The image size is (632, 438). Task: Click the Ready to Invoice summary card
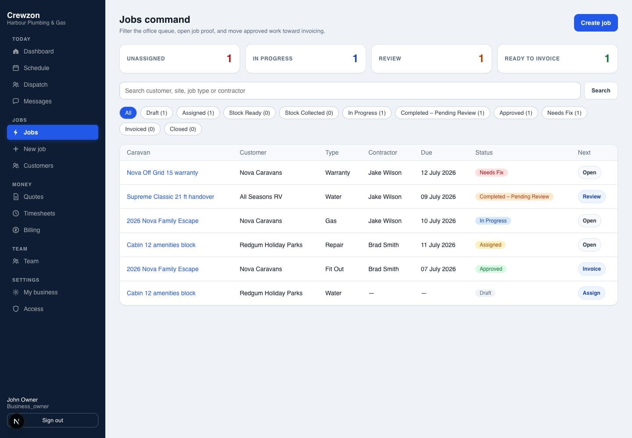click(557, 59)
